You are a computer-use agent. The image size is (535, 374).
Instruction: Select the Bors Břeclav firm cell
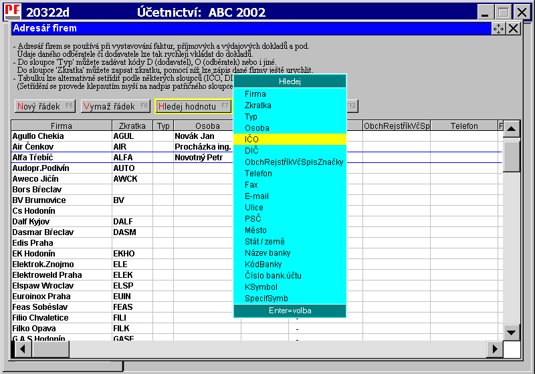pyautogui.click(x=62, y=190)
